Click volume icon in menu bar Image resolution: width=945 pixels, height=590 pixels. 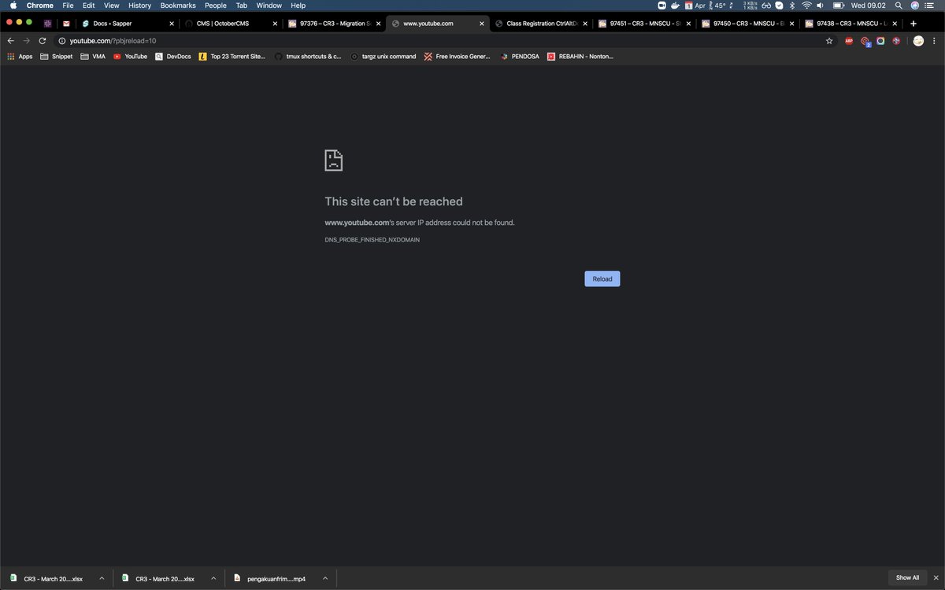[821, 6]
